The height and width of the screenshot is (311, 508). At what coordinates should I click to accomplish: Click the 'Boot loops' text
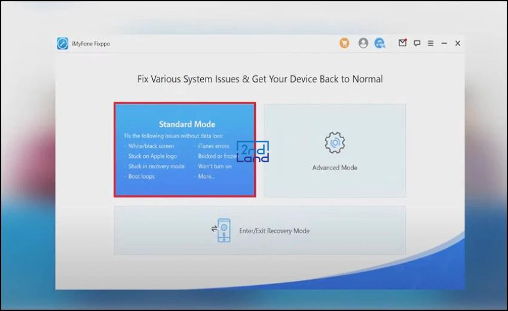click(141, 176)
